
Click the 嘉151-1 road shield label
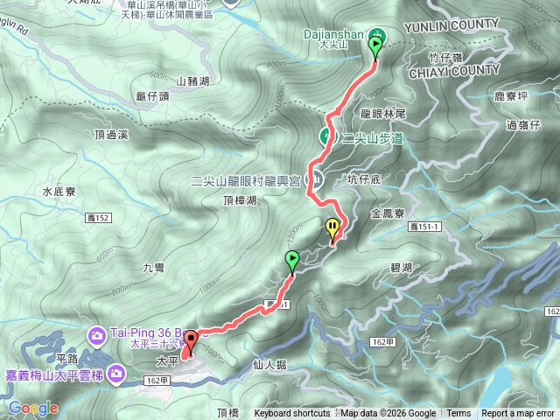pyautogui.click(x=424, y=227)
